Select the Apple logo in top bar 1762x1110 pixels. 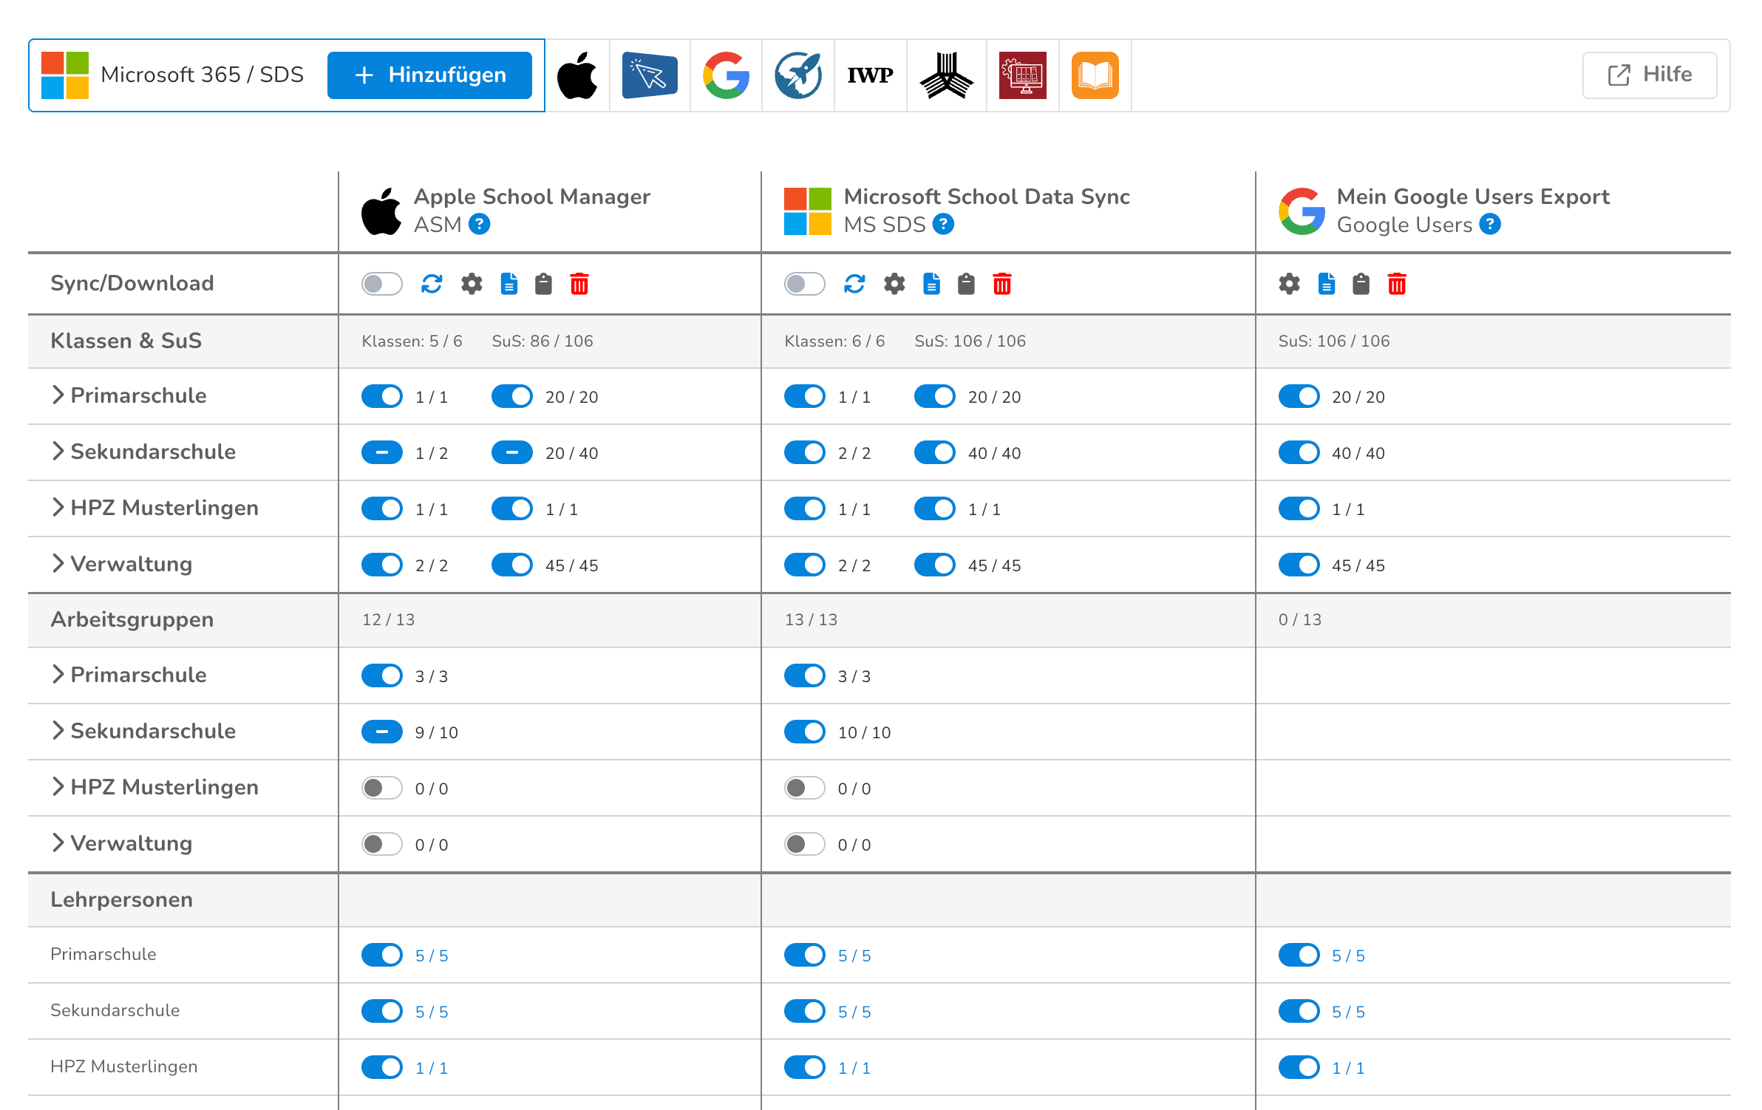[577, 75]
